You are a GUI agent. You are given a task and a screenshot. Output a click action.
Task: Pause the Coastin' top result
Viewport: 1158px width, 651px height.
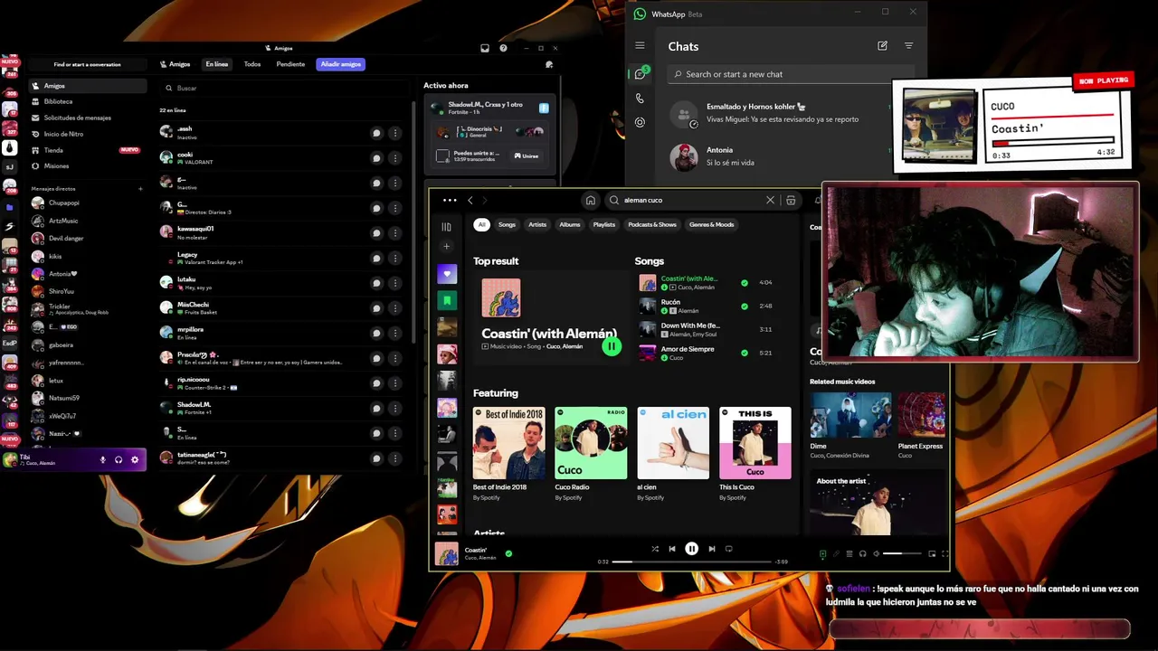click(x=612, y=345)
